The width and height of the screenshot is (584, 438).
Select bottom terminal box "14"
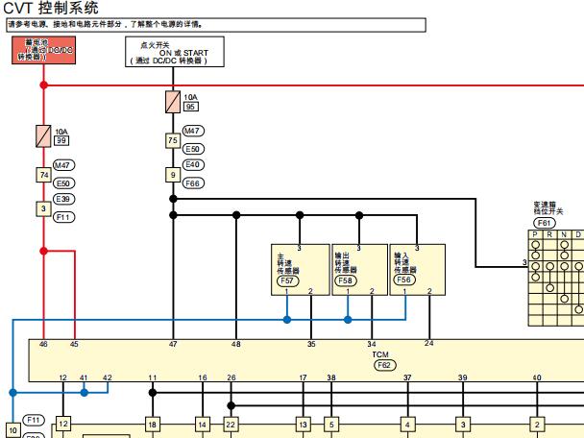click(203, 425)
